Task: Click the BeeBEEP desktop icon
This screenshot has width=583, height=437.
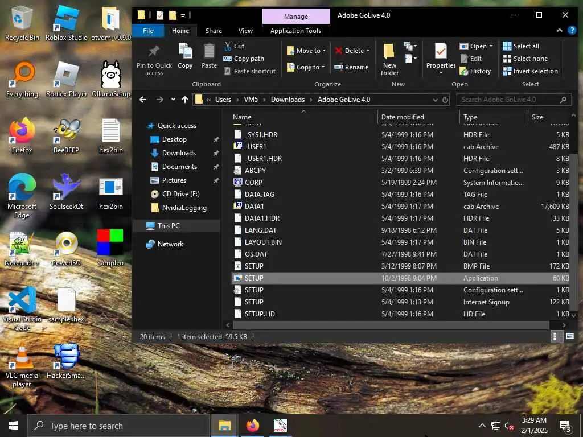Action: pos(66,136)
